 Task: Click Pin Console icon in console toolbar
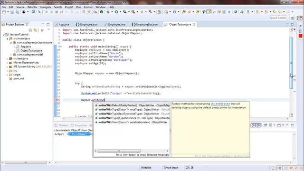click(265, 125)
